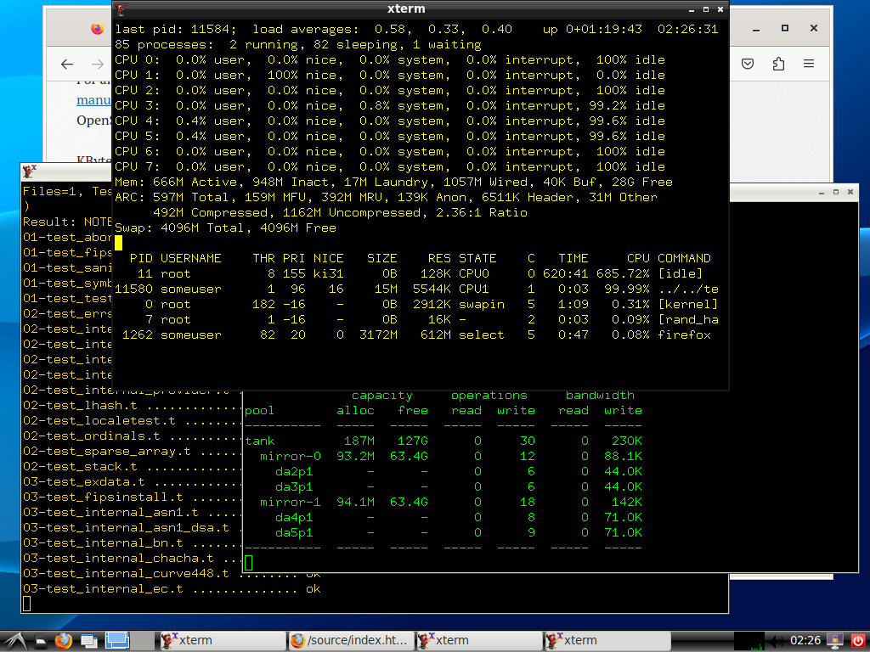870x652 pixels.
Task: Activate the last xterm taskbar button
Action: pos(606,640)
